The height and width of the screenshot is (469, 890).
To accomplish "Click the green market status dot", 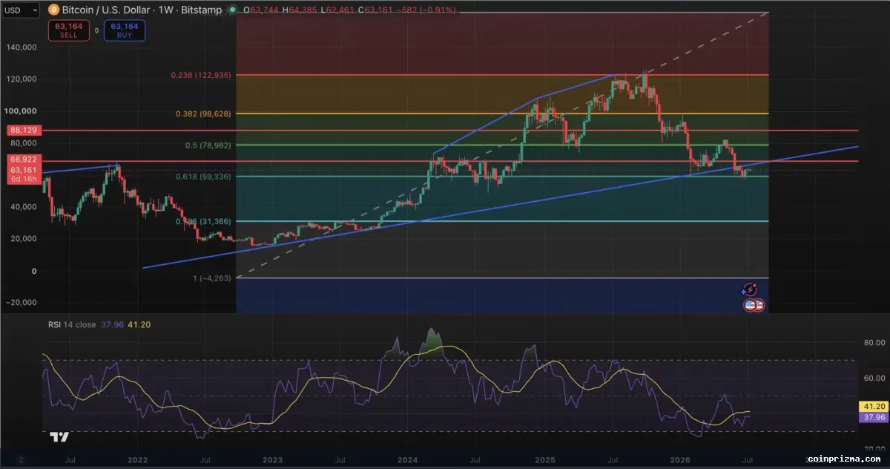I will (232, 10).
